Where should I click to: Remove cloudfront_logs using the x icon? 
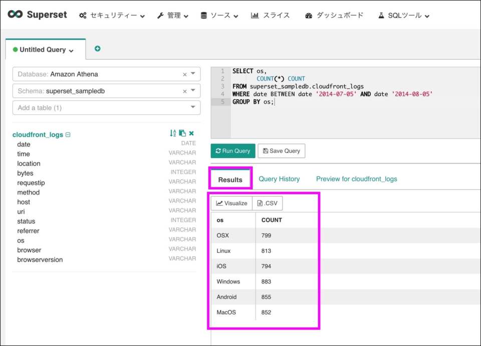tap(191, 133)
